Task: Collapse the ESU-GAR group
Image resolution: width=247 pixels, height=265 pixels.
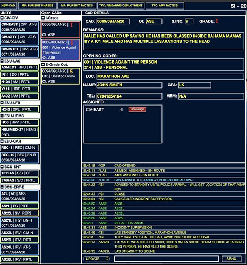Action: click(2, 141)
